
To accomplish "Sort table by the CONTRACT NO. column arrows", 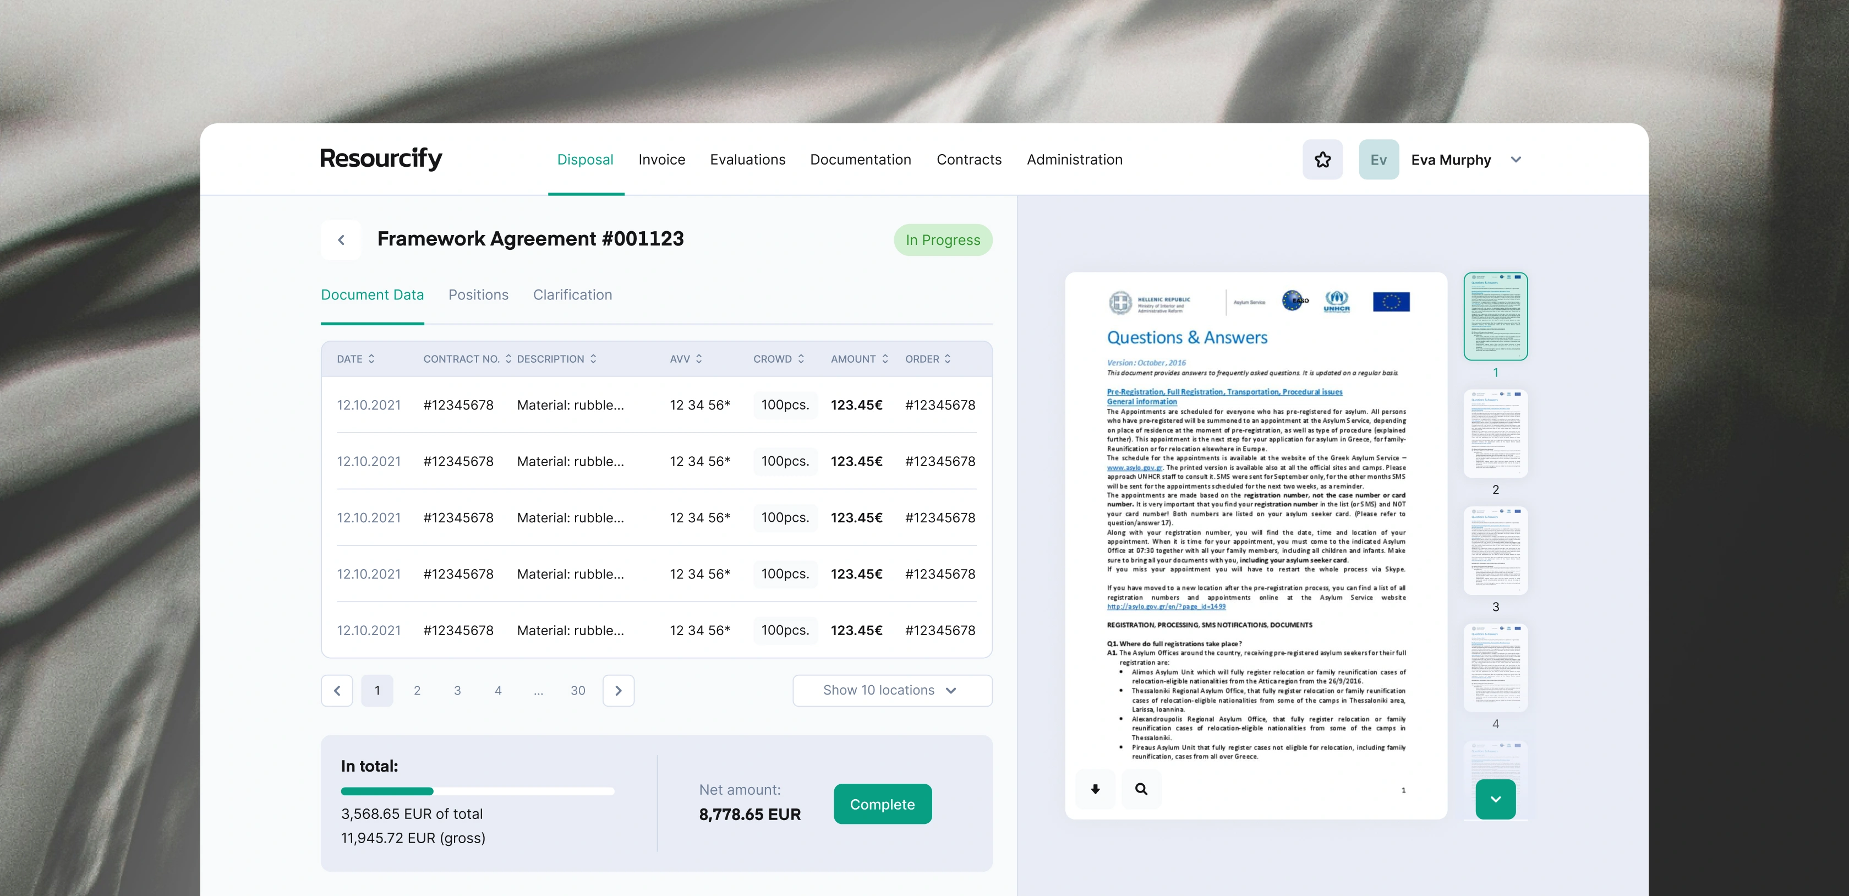I will [508, 359].
